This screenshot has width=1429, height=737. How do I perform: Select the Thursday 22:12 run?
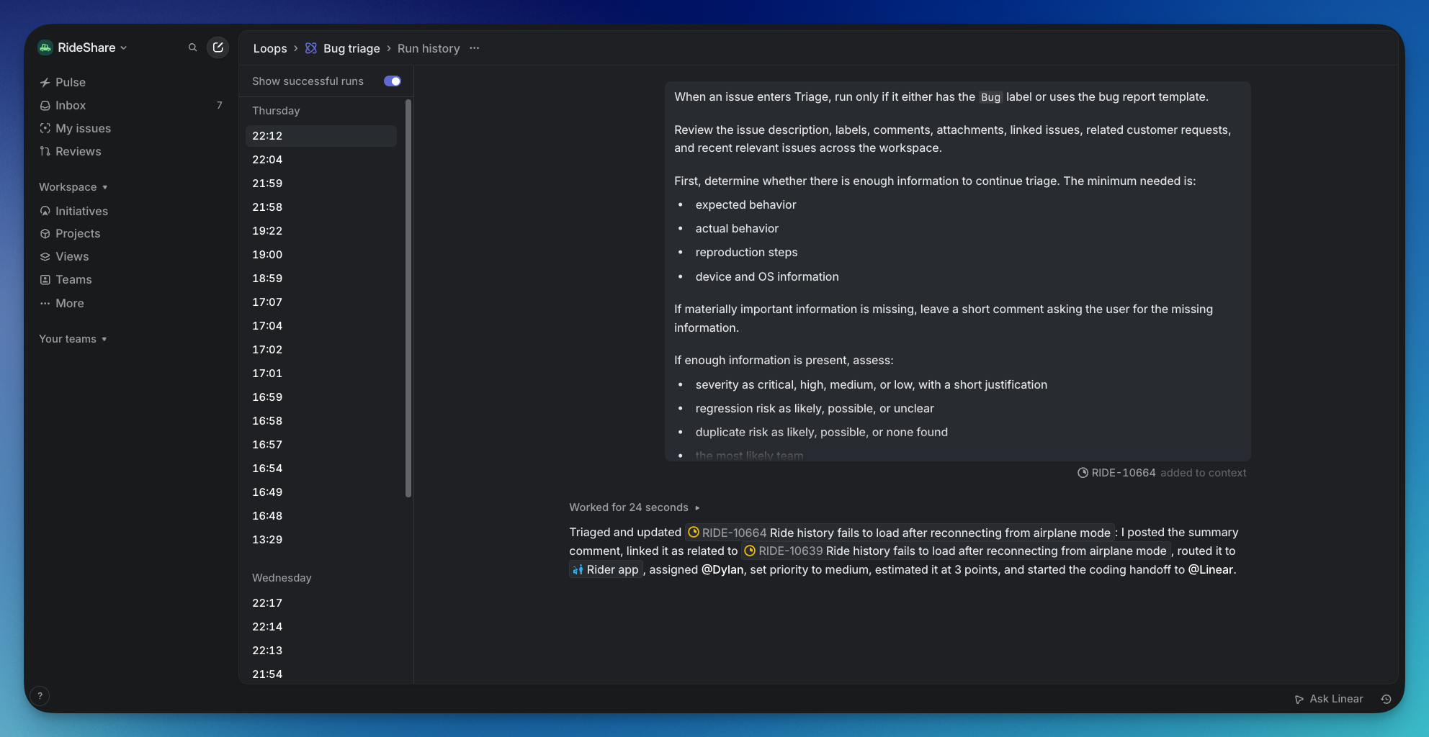pos(321,136)
